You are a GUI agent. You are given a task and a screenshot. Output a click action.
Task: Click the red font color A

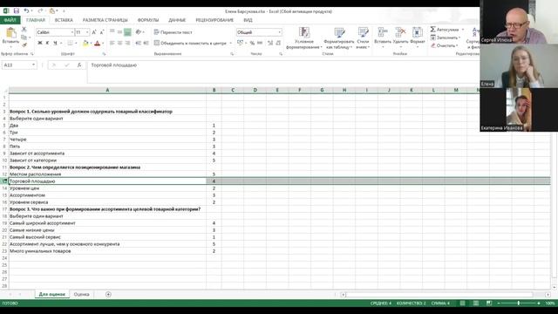[97, 43]
